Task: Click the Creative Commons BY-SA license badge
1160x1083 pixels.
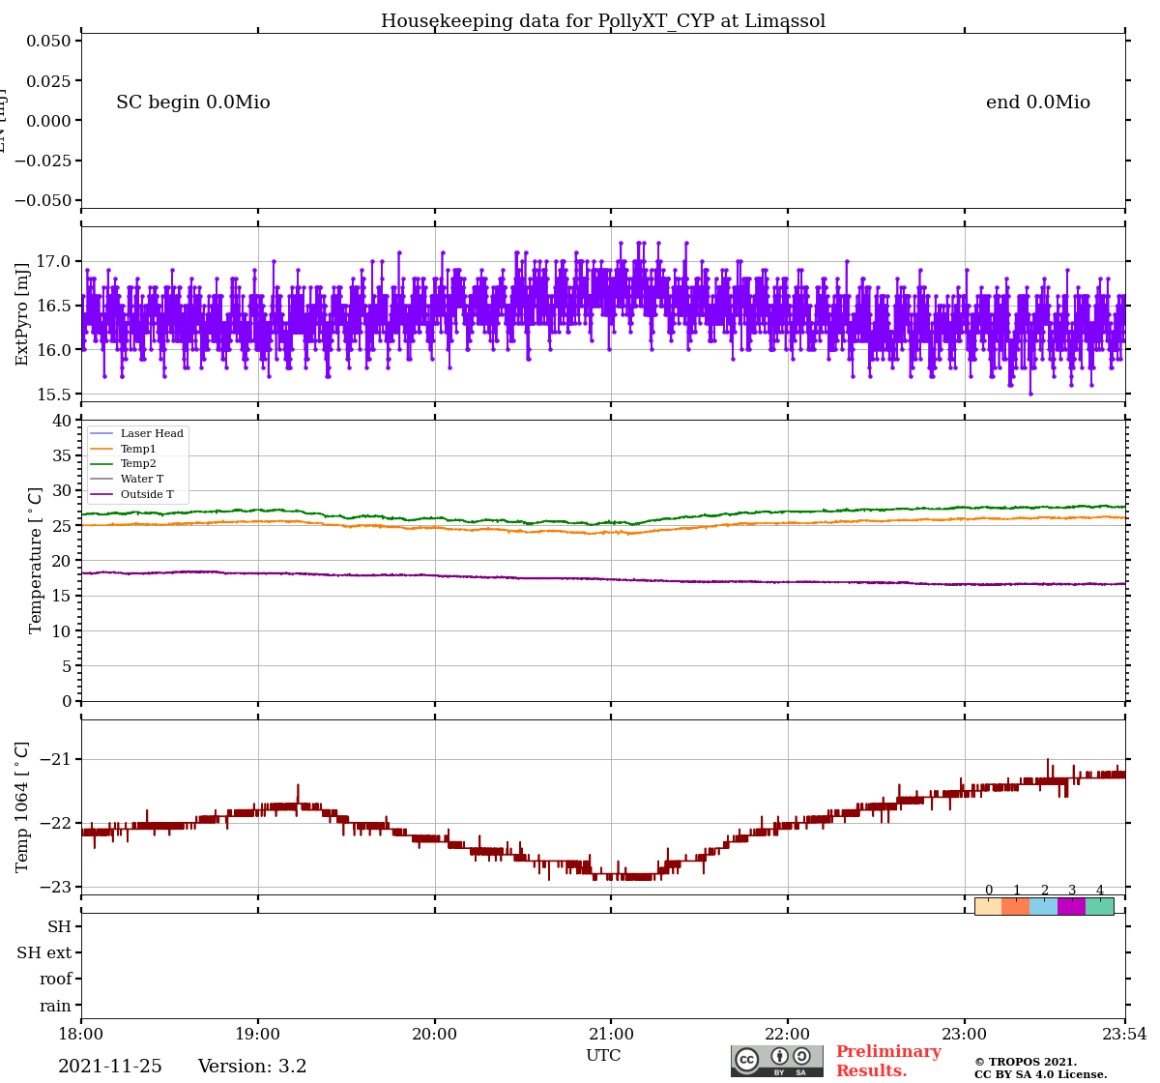Action: (x=777, y=1061)
